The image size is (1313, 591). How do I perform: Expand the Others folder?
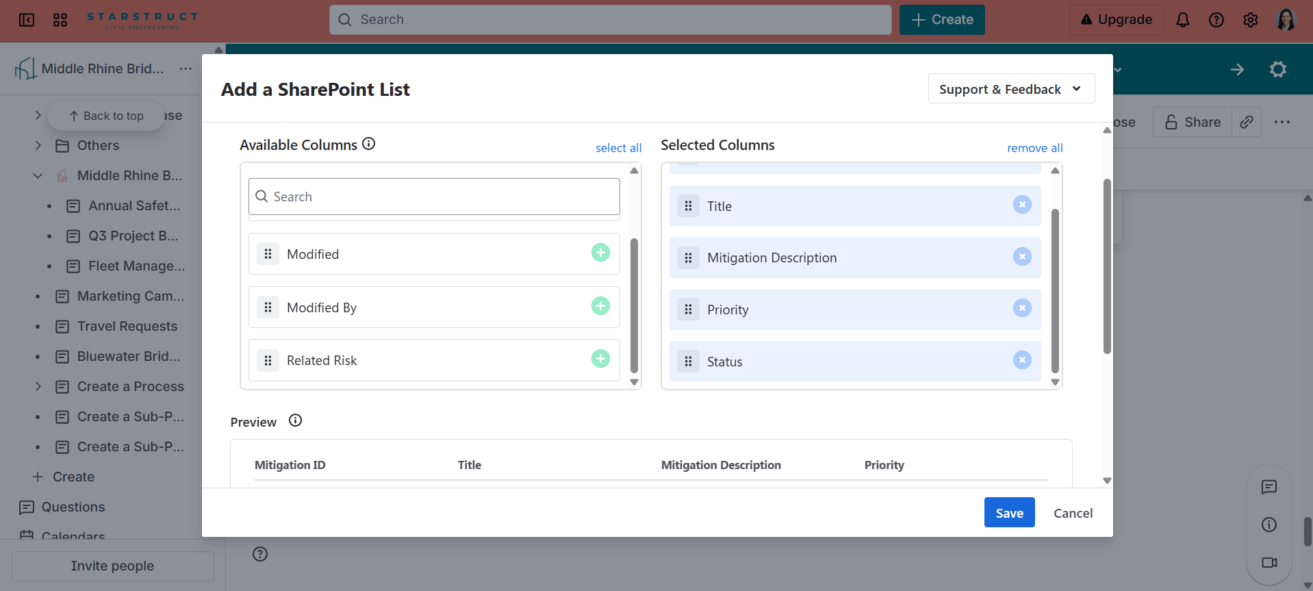click(38, 145)
